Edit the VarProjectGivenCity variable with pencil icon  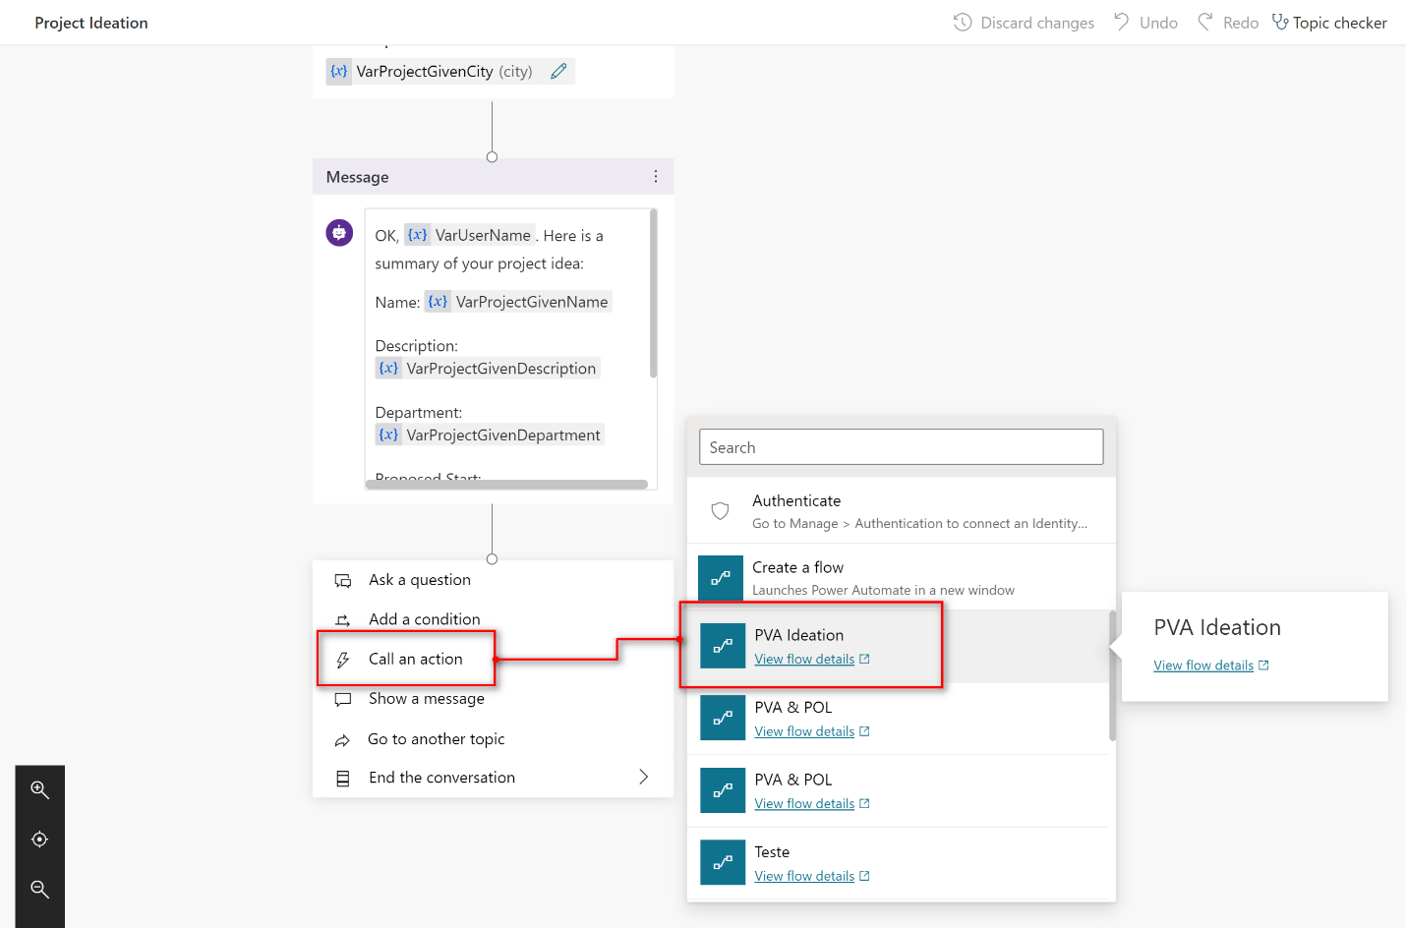[x=558, y=71]
